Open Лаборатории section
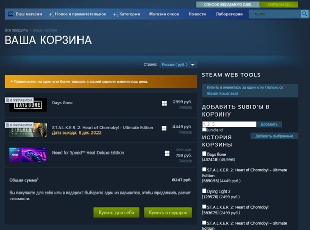Image resolution: width=310 pixels, height=230 pixels. (x=229, y=14)
